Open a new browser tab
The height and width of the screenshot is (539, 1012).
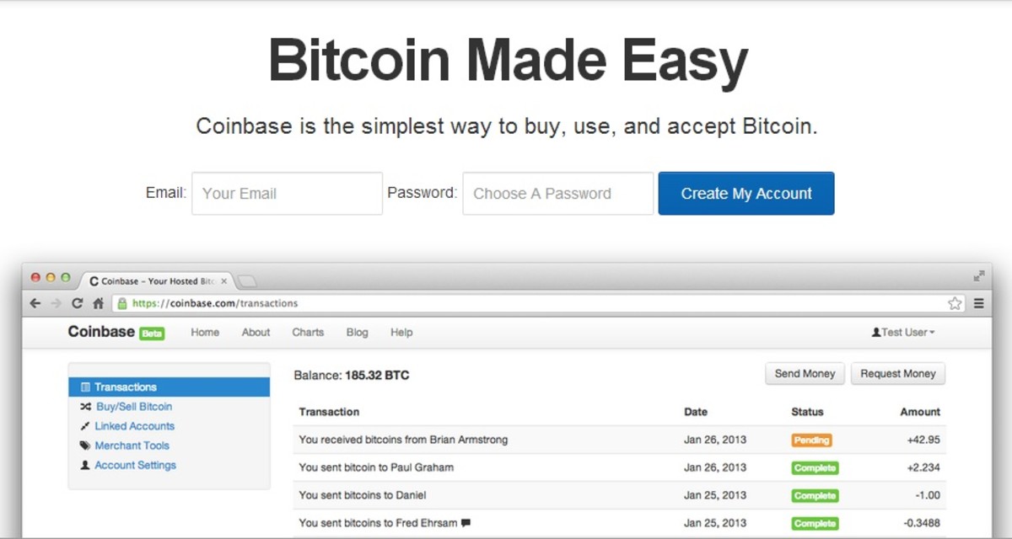[x=247, y=281]
